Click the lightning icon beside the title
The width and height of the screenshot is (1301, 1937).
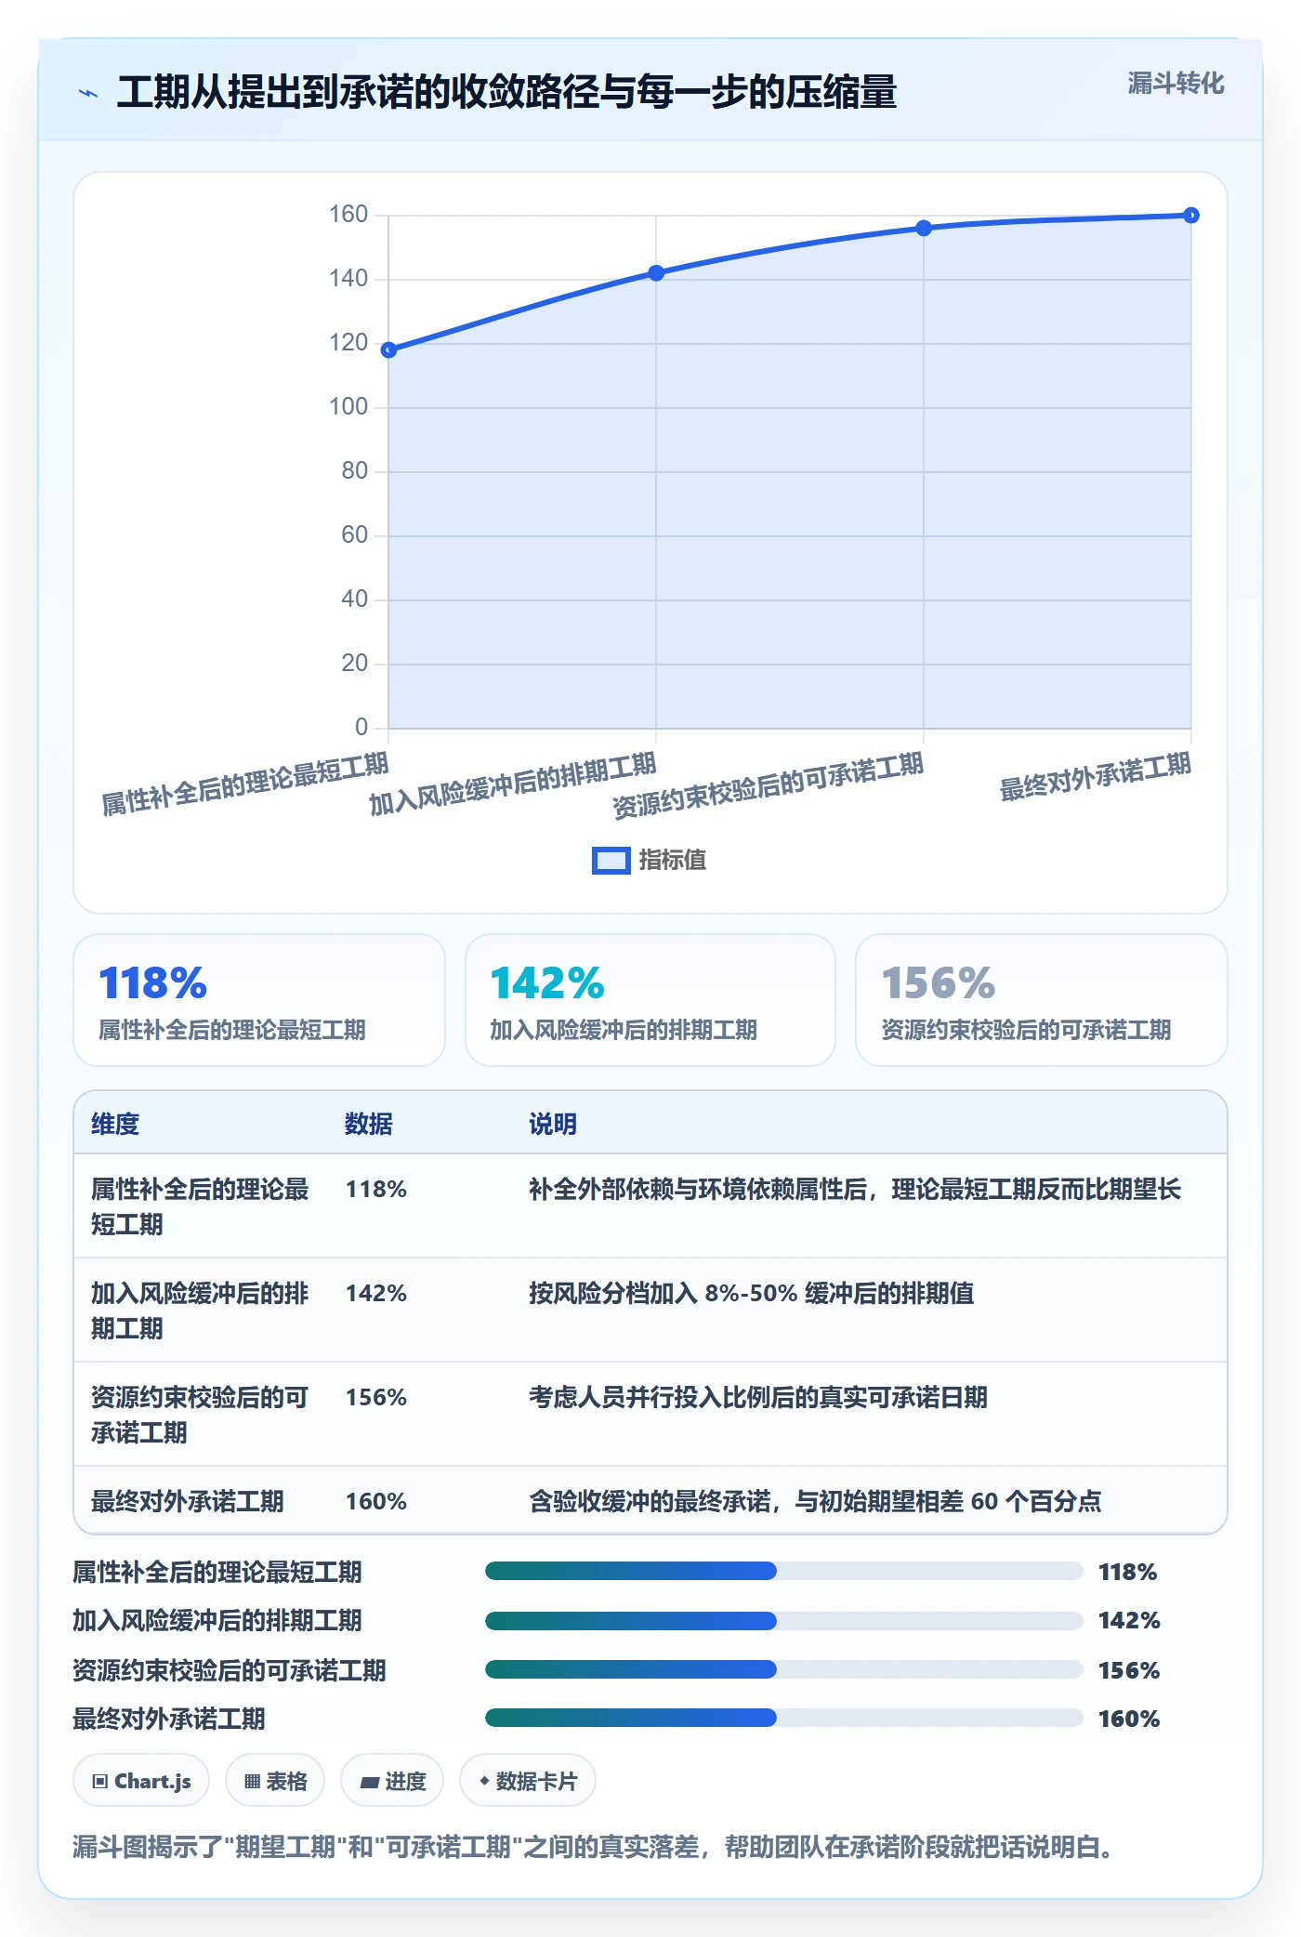pos(88,93)
